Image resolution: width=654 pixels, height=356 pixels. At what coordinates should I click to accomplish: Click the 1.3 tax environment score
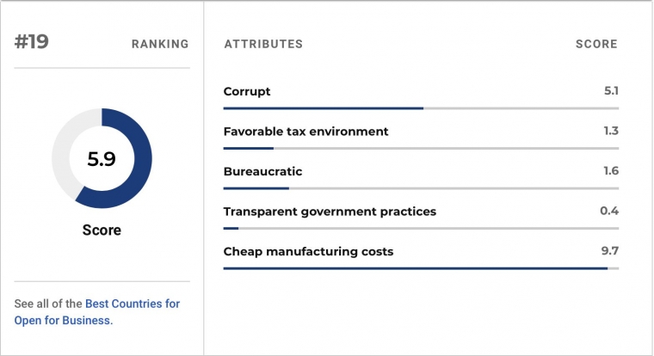(611, 131)
